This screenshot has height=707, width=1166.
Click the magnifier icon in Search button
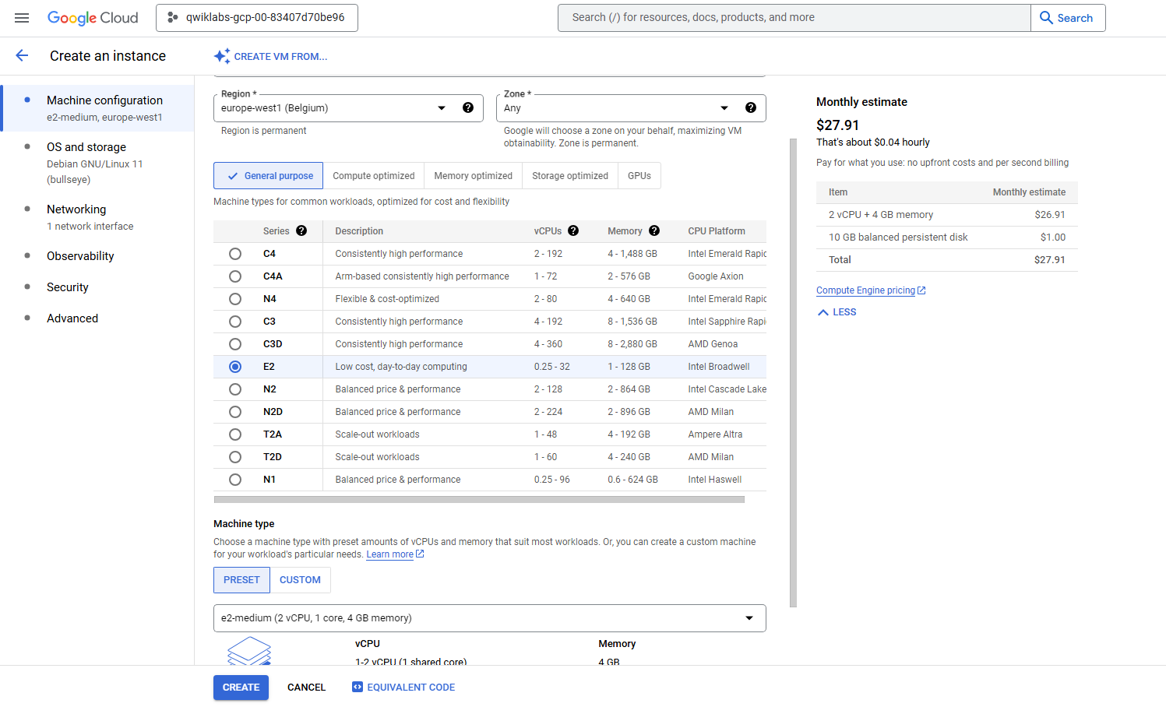[x=1046, y=18]
